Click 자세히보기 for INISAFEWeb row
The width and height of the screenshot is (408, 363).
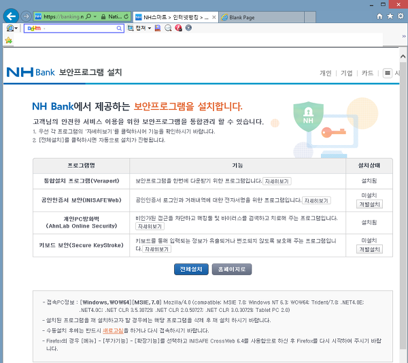316,200
